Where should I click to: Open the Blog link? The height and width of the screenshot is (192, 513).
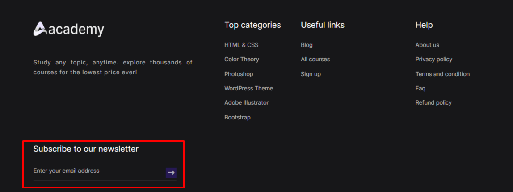307,45
